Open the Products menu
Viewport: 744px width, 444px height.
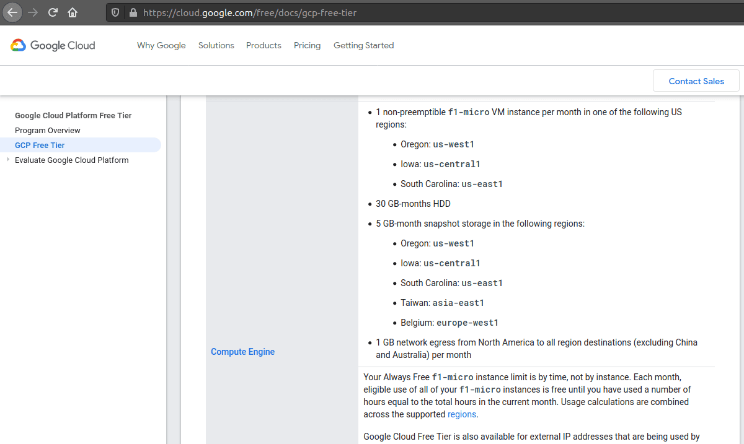tap(263, 45)
